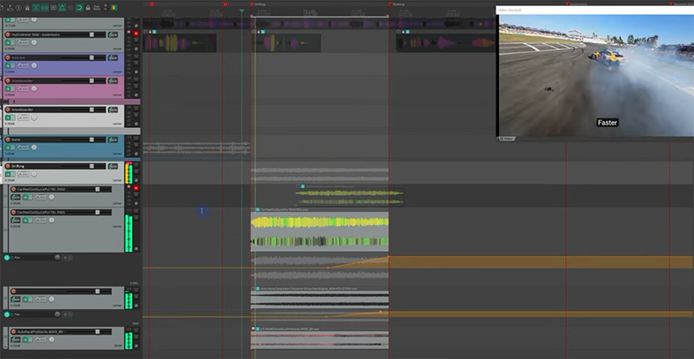Open FX button on Skateboarder track
The image size is (694, 359).
[x=10, y=89]
